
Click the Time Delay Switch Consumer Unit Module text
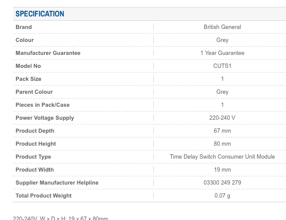point(222,156)
